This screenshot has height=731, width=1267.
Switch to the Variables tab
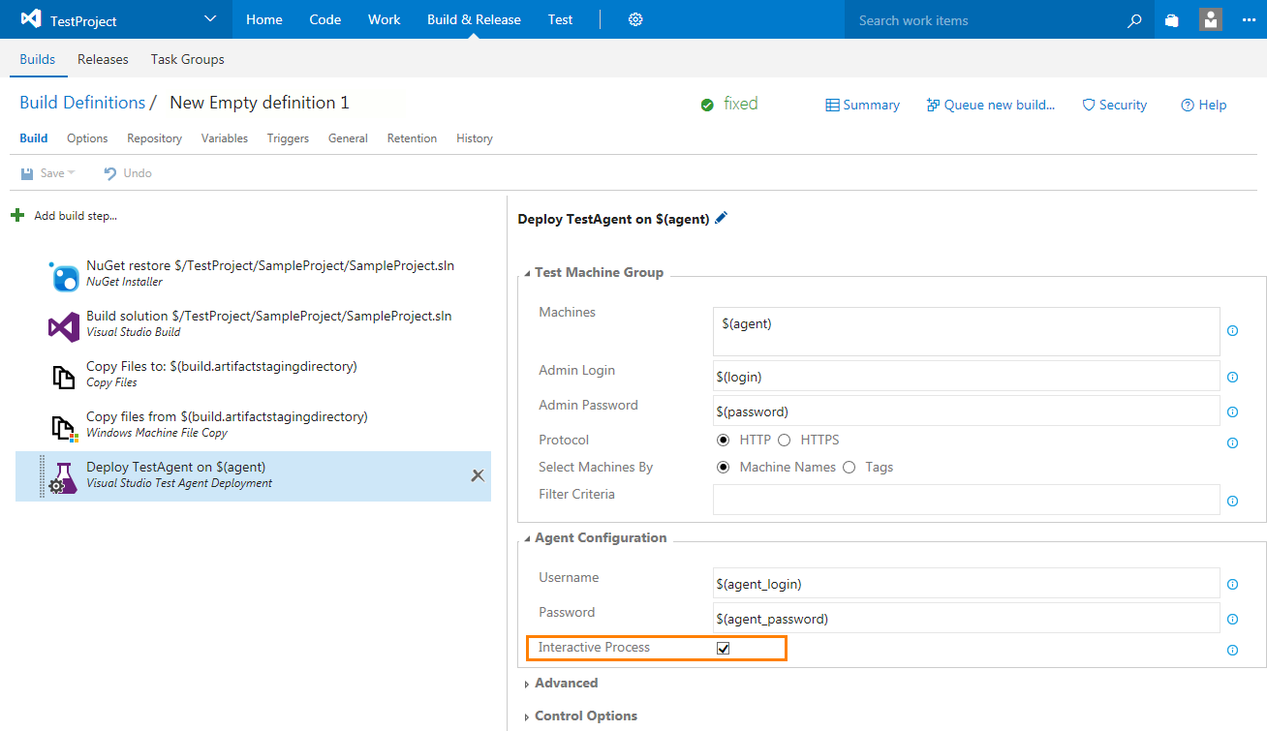[x=225, y=138]
